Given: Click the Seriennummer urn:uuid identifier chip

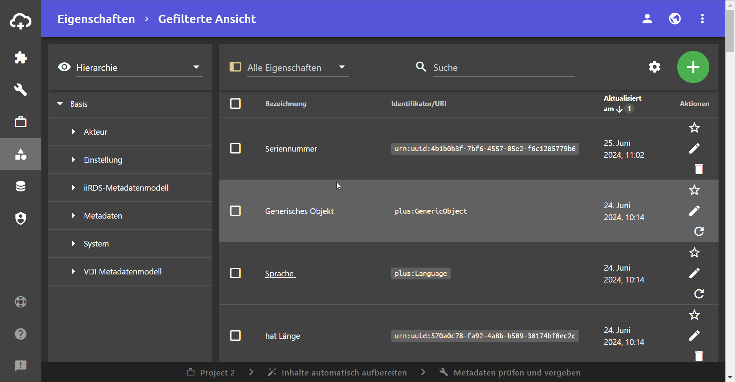Looking at the screenshot, I should (x=485, y=149).
